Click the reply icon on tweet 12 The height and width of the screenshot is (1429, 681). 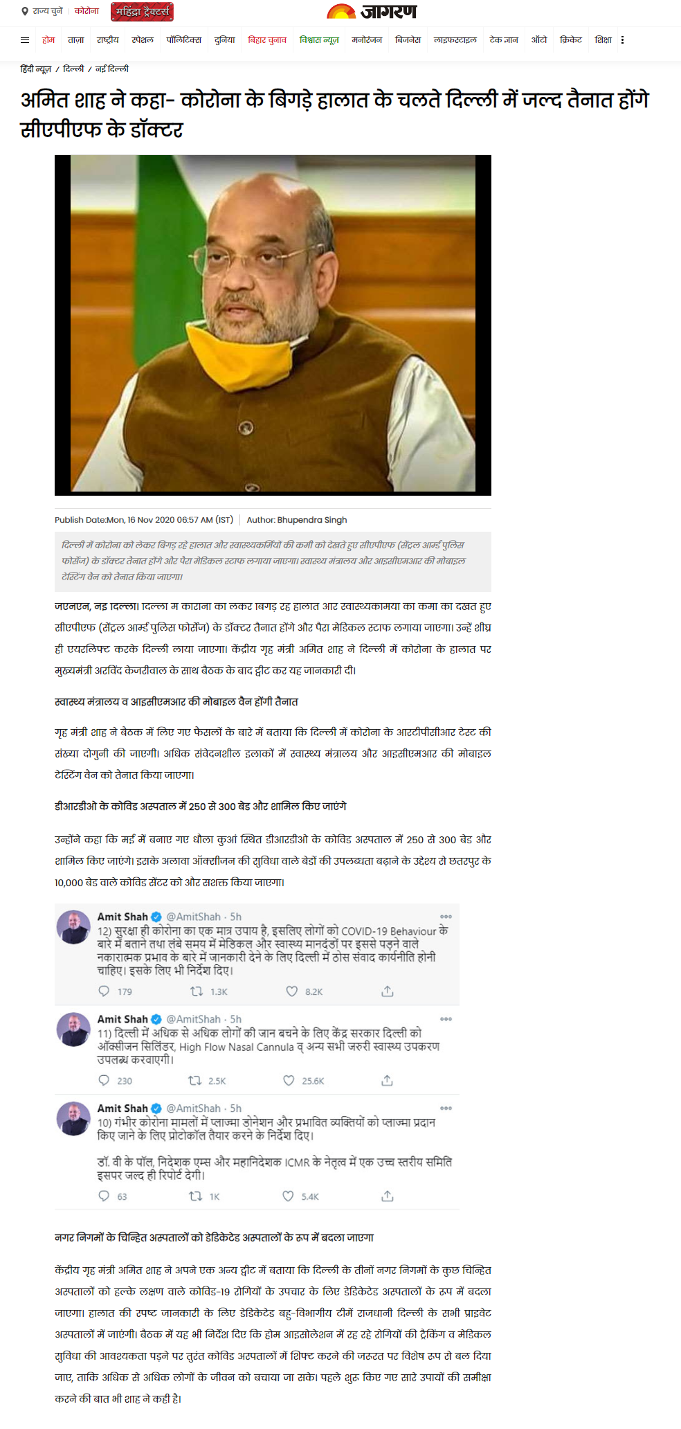(x=104, y=991)
